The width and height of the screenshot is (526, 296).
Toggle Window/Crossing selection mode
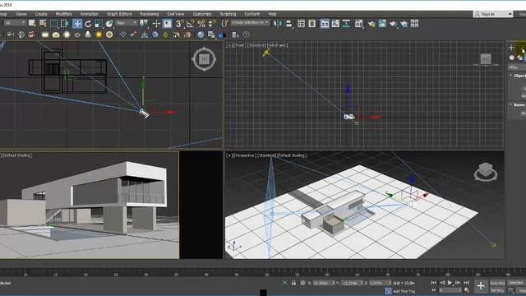(65, 24)
